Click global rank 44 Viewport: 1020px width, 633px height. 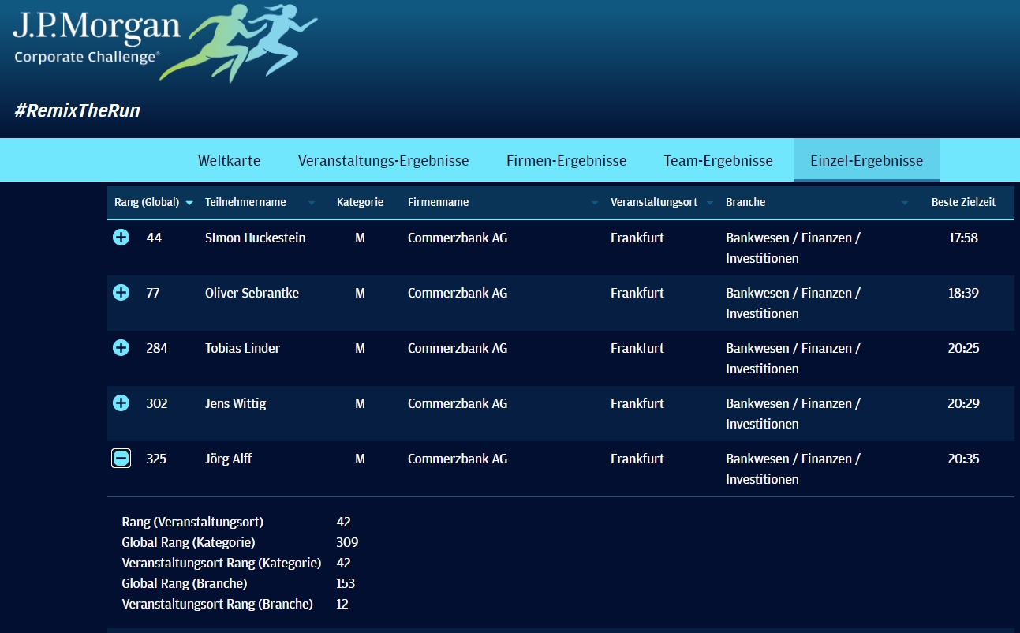click(x=154, y=238)
